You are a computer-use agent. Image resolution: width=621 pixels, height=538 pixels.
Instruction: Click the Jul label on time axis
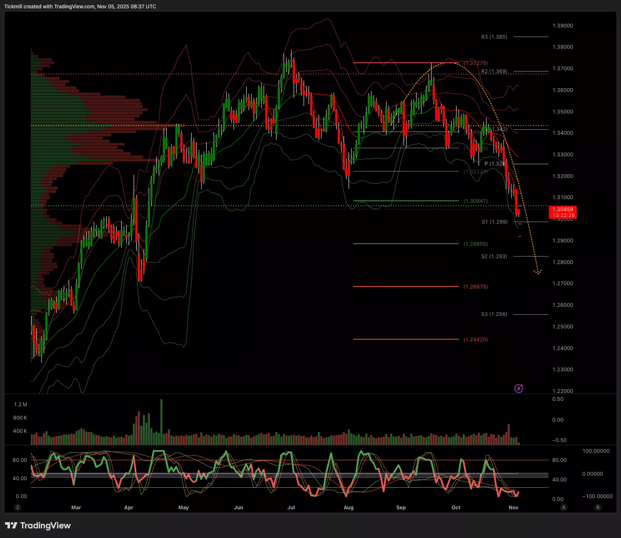pyautogui.click(x=291, y=508)
